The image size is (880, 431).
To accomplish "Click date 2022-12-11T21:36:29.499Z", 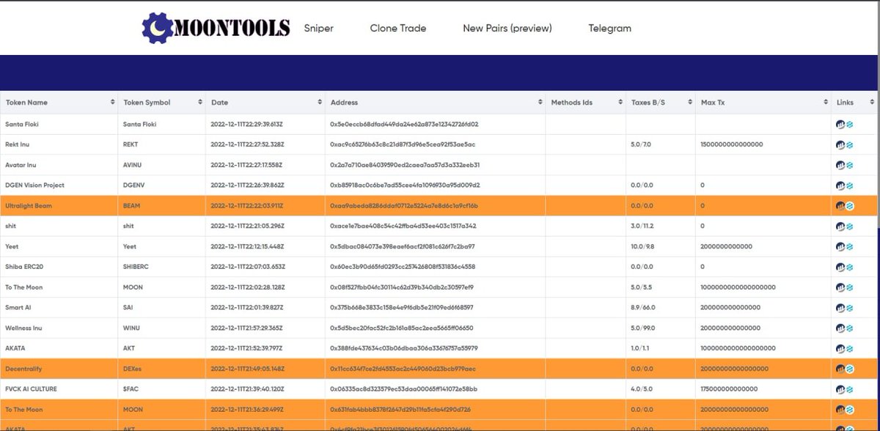I will tap(248, 409).
